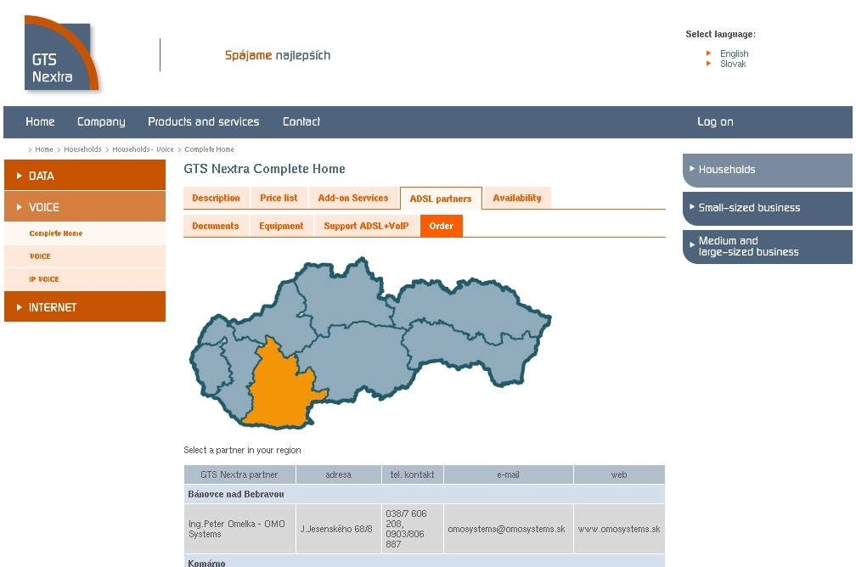Switch language to English

[734, 53]
